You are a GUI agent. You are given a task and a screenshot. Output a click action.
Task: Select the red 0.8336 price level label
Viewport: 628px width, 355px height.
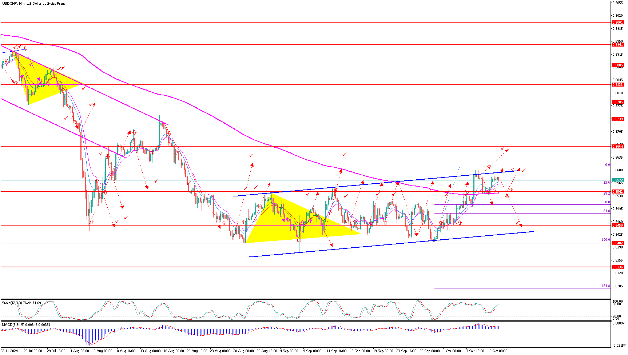pyautogui.click(x=617, y=267)
